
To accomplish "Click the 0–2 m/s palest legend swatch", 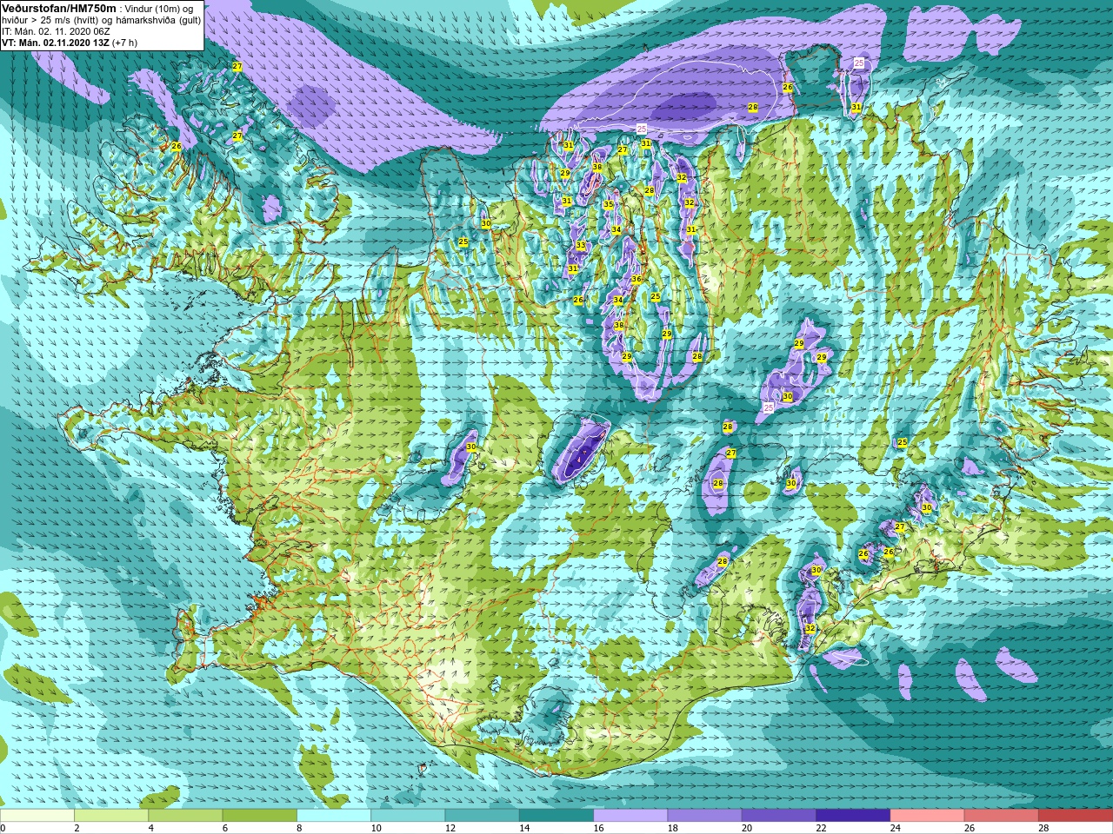I will pos(37,816).
